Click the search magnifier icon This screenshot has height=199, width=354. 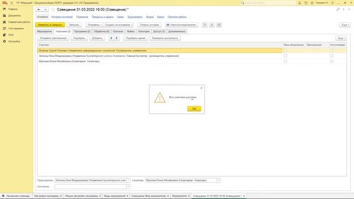pos(243,3)
